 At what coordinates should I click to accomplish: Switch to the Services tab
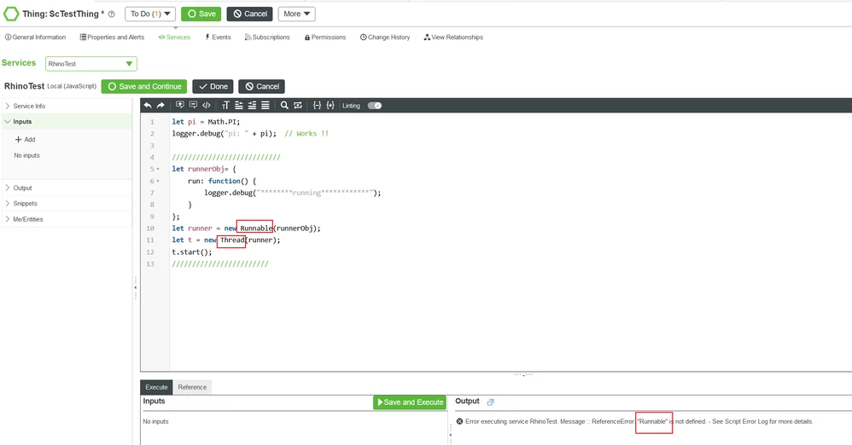[174, 37]
